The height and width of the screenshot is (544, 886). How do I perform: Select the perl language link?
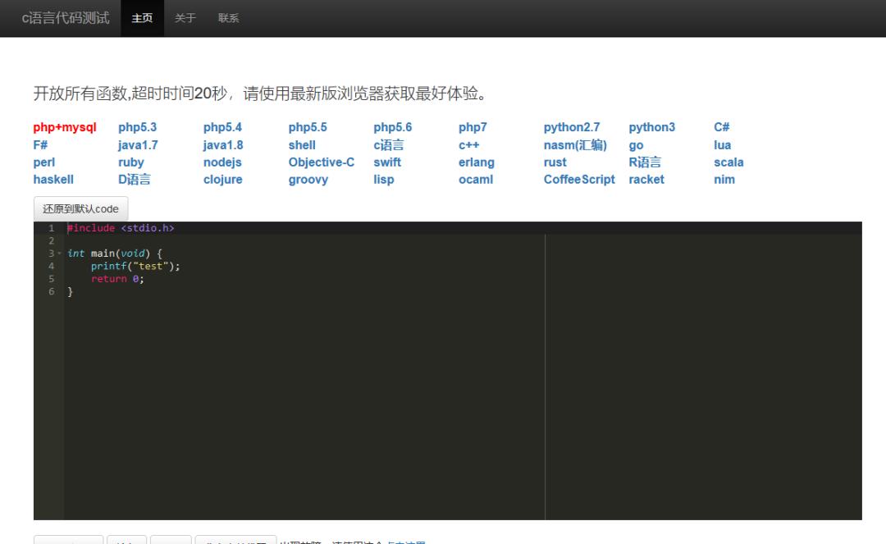coord(44,162)
